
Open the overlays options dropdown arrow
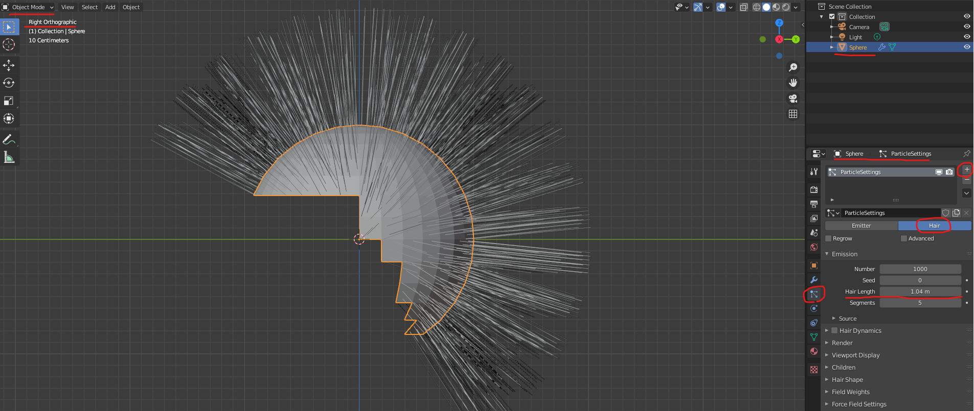coord(731,7)
